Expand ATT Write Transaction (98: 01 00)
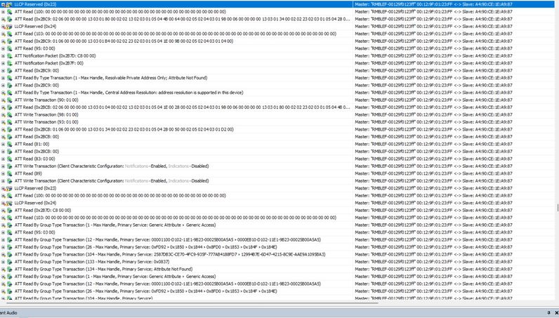 tap(3, 114)
